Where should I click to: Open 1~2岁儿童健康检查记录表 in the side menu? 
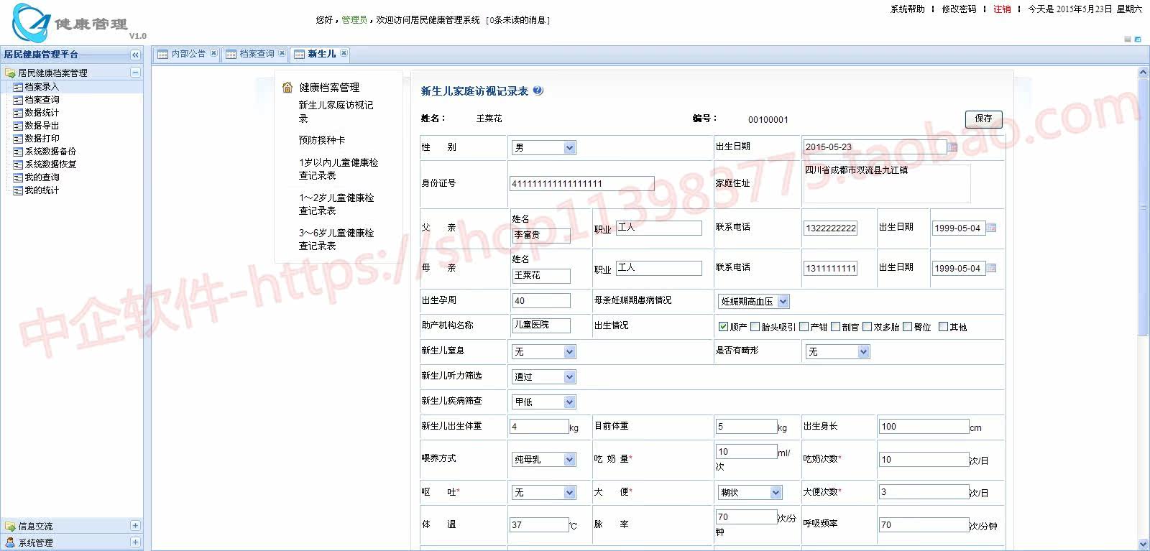(336, 204)
